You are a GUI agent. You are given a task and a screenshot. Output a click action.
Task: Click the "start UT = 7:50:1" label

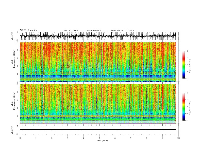coord(123,30)
